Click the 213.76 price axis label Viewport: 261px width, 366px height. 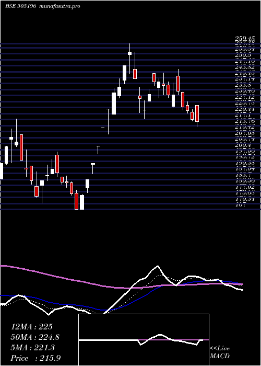point(245,121)
